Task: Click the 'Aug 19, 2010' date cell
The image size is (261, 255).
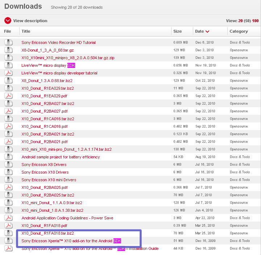Action: click(205, 157)
